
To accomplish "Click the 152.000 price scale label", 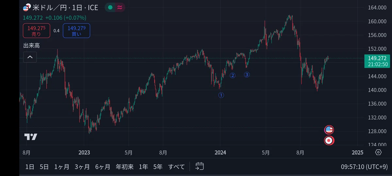I will pos(377,49).
